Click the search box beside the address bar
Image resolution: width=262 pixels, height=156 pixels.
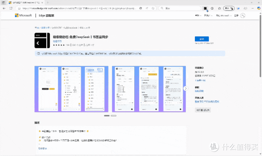click(x=180, y=8)
